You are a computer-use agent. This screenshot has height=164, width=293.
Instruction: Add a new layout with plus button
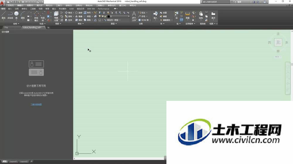click(x=31, y=161)
